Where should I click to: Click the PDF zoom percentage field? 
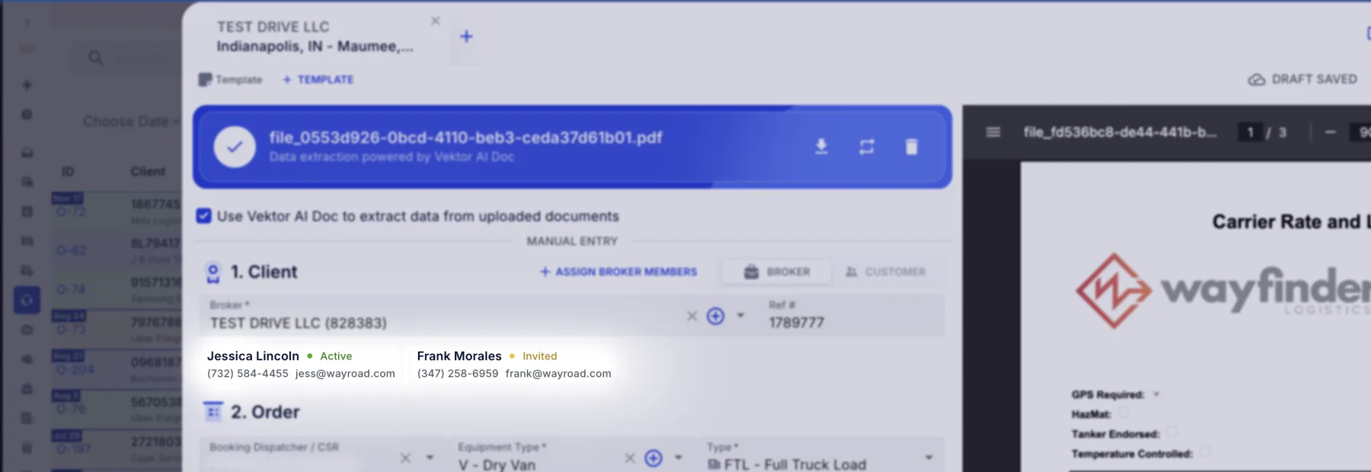(x=1360, y=132)
